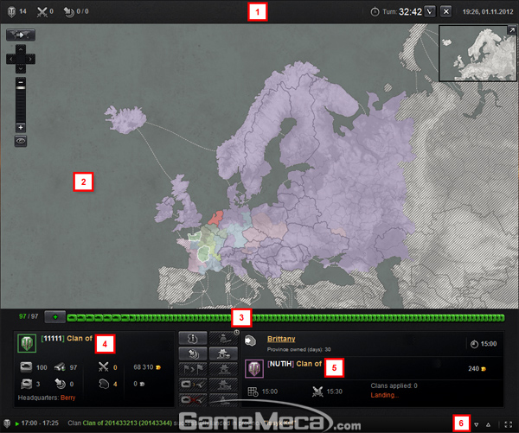
Task: Click the green [11111] clan emblem
Action: [27, 343]
